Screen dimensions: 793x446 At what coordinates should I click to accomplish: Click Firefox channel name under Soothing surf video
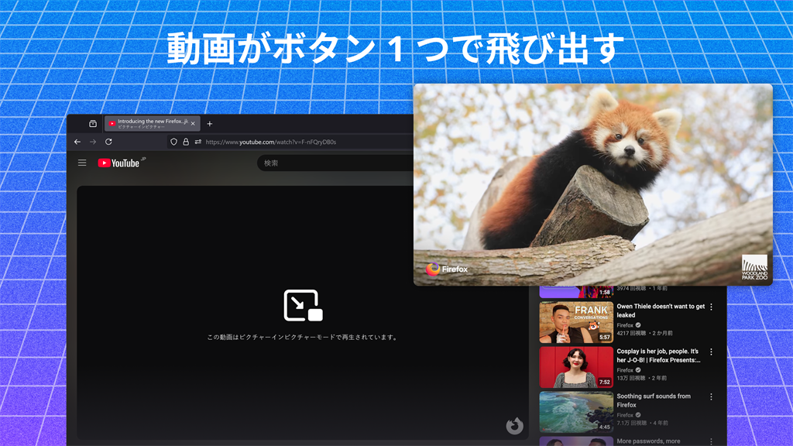pos(625,415)
